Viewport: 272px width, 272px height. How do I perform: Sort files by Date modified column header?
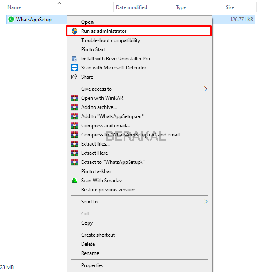coord(131,7)
